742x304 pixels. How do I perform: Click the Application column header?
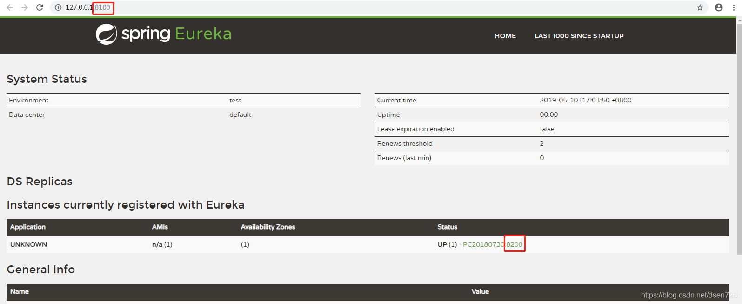pos(28,227)
